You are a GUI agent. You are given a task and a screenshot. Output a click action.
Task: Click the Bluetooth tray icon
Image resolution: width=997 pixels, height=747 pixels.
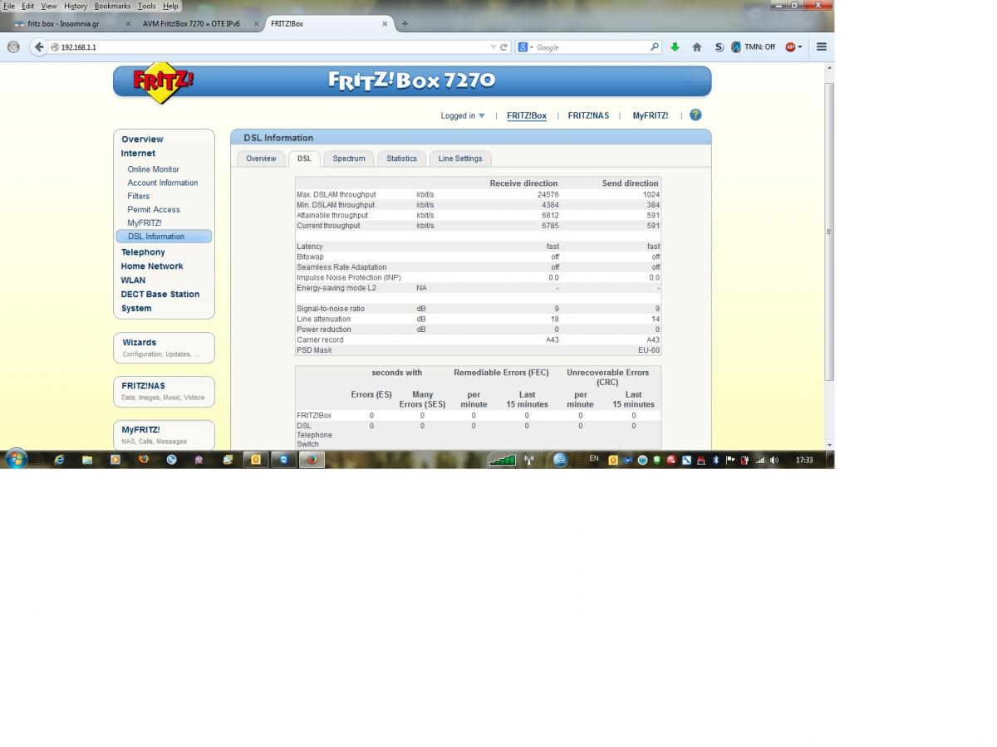click(x=716, y=459)
